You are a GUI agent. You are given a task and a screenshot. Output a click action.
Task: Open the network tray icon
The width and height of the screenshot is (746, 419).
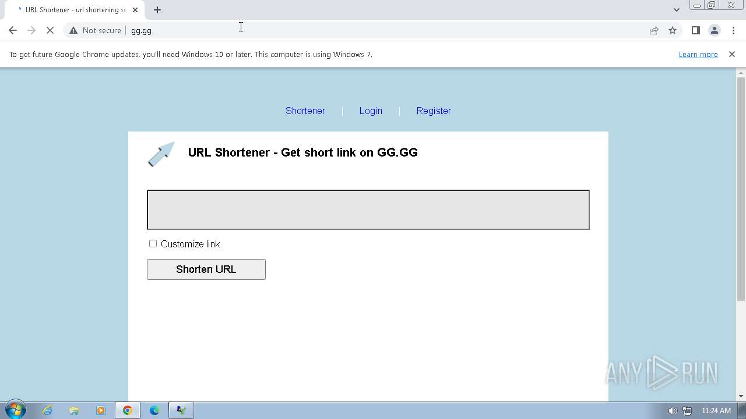pyautogui.click(x=687, y=411)
